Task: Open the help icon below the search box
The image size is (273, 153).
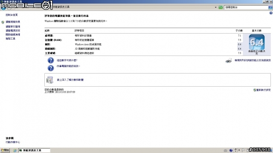Action: 271,13
